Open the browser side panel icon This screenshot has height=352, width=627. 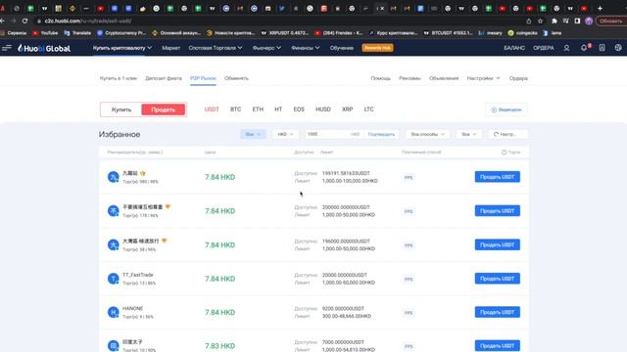(577, 21)
